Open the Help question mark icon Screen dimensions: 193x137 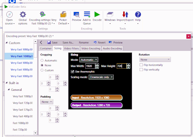138,14
